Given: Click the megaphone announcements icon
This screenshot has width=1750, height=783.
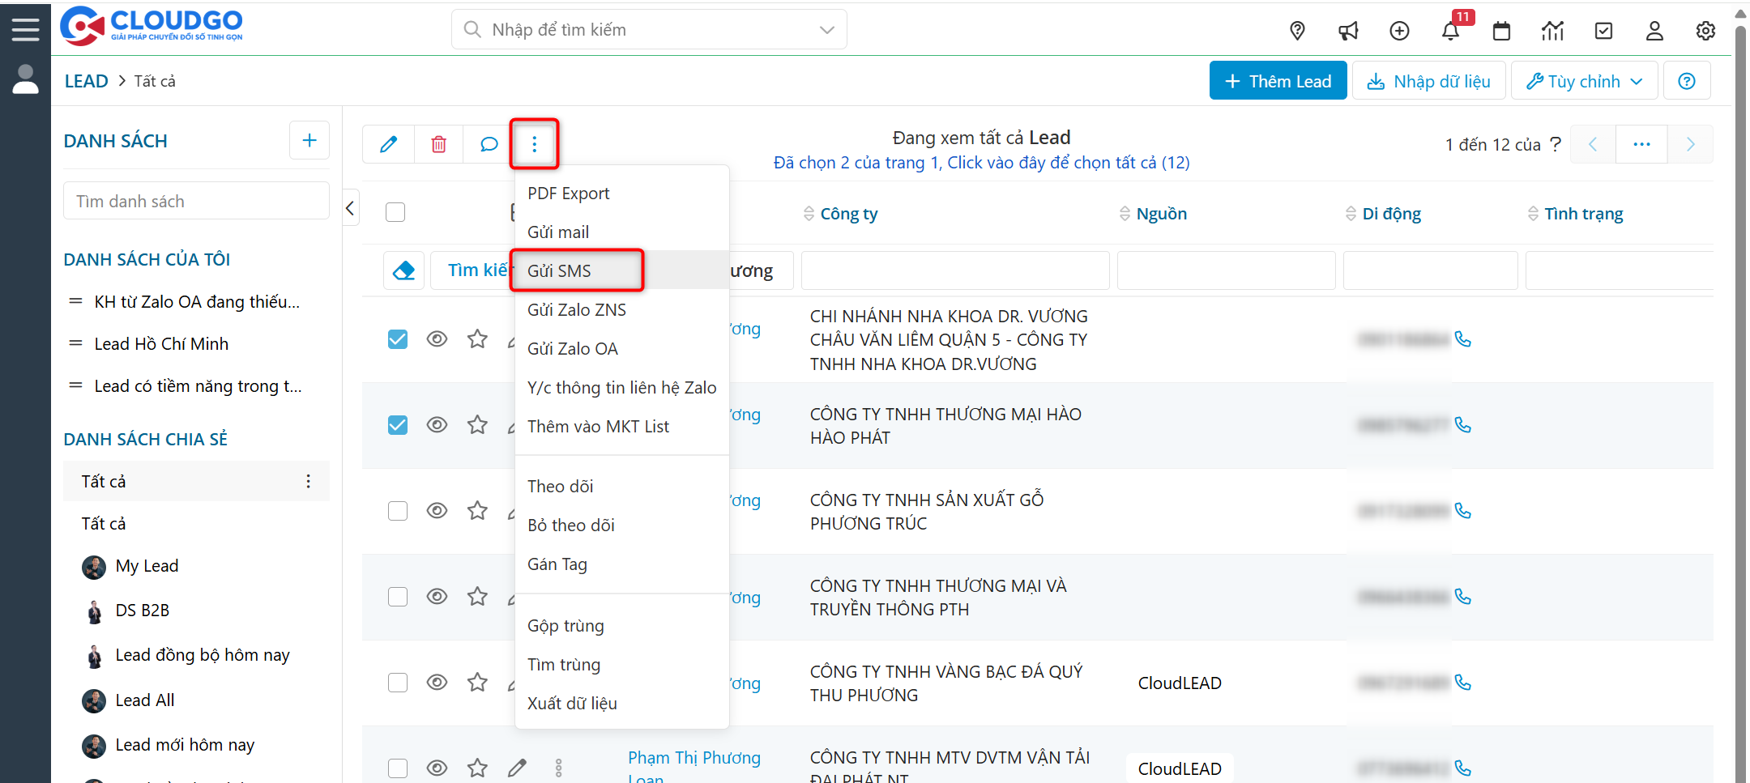Looking at the screenshot, I should (x=1348, y=31).
